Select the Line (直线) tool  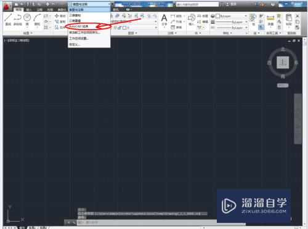(8, 20)
